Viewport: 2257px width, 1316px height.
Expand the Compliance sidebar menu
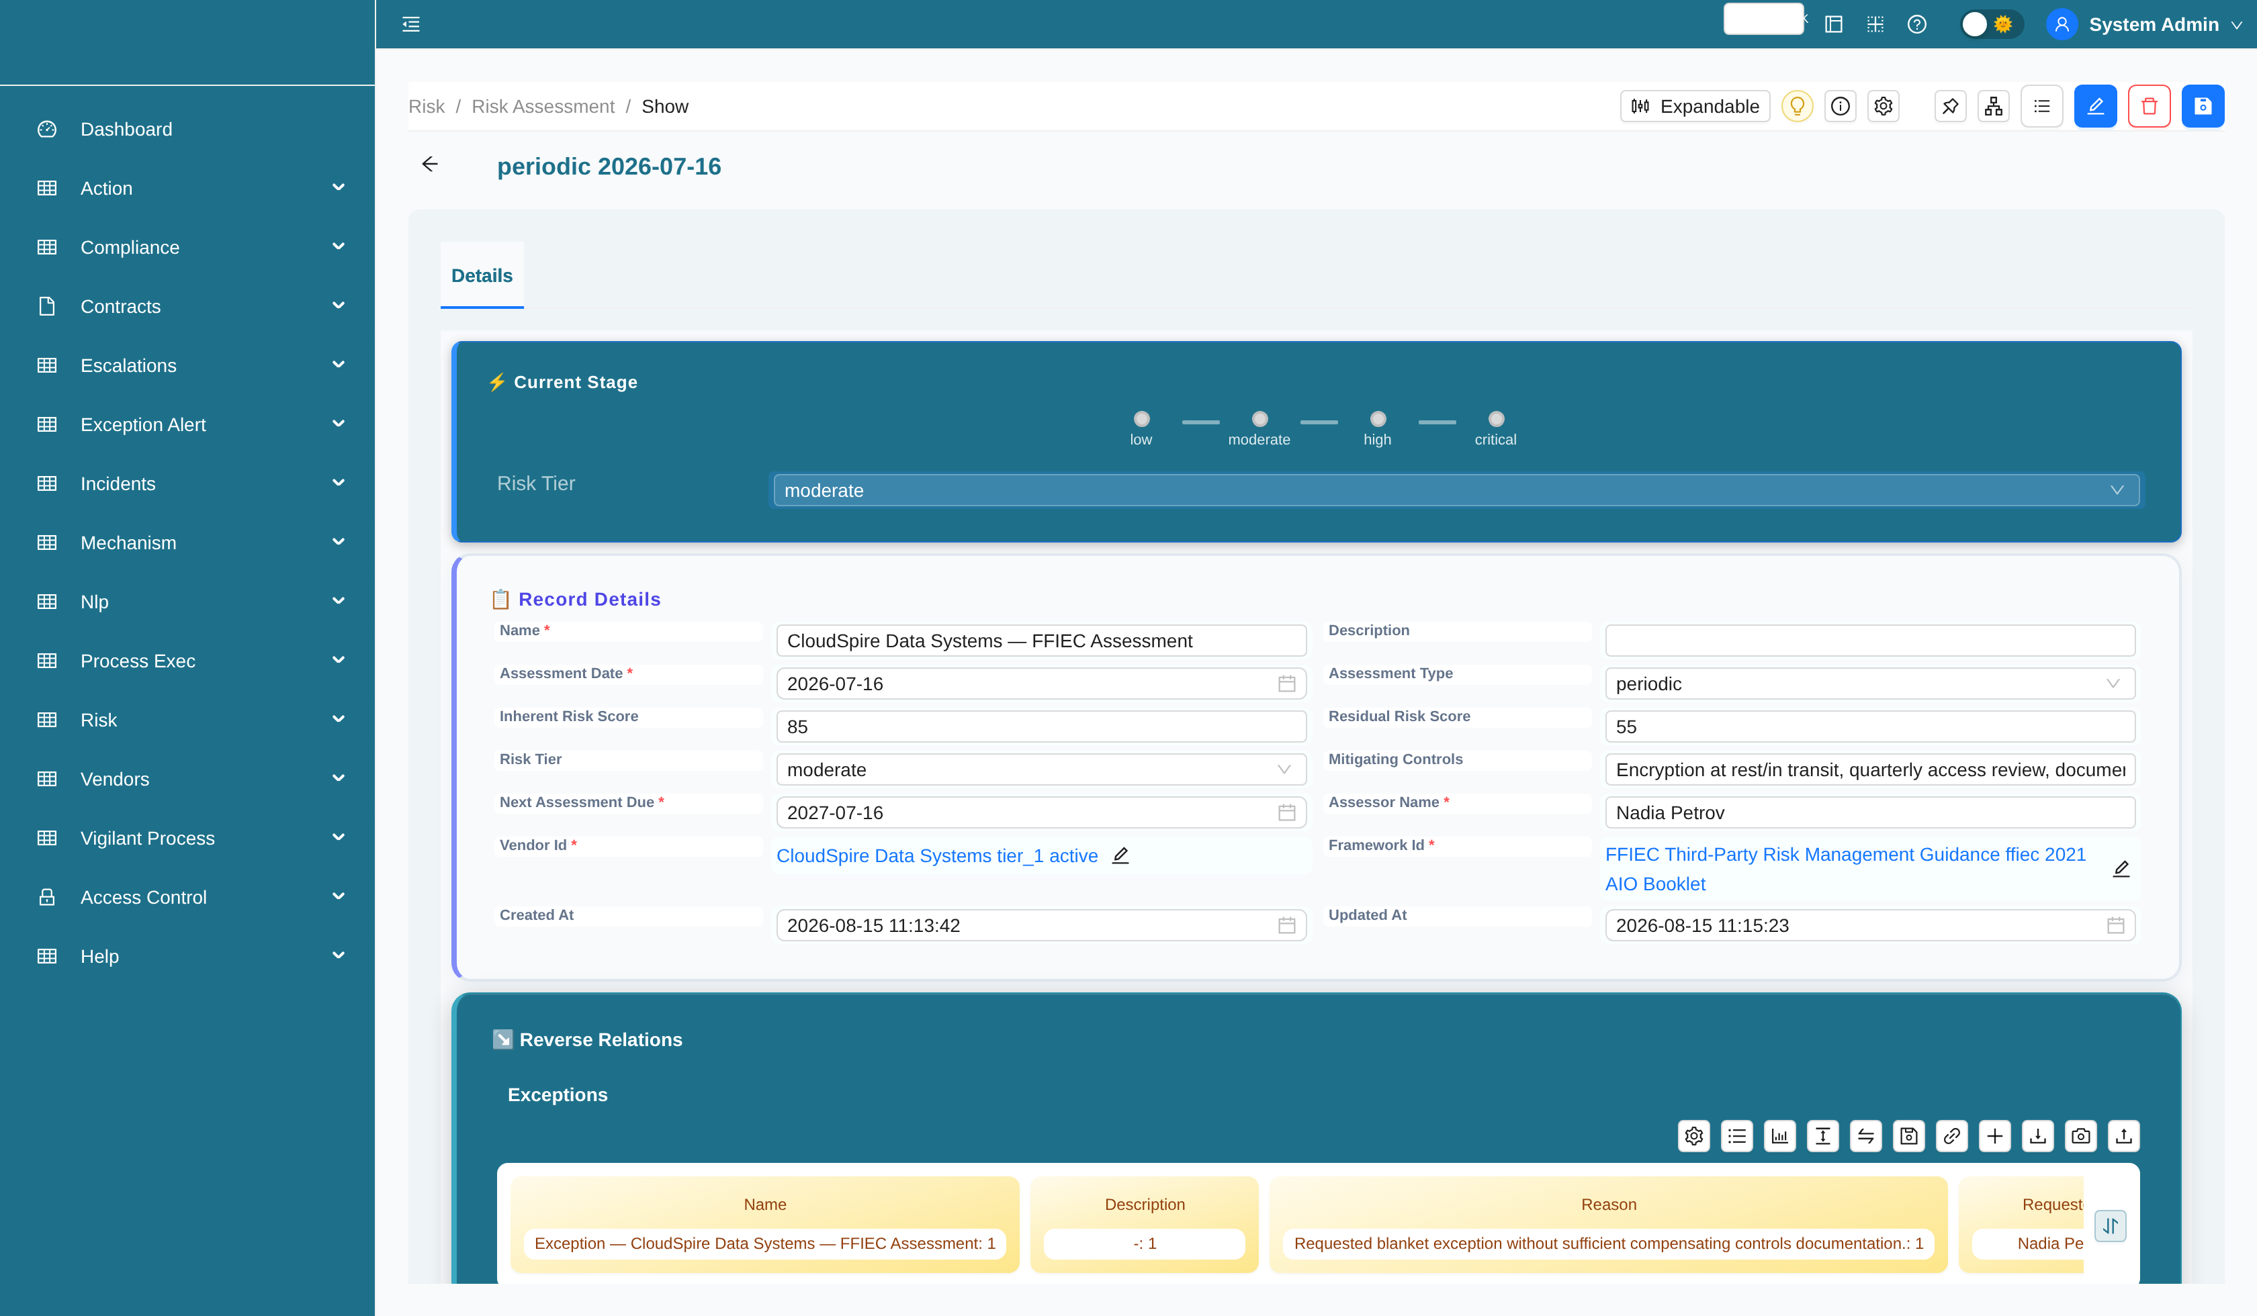(x=187, y=247)
